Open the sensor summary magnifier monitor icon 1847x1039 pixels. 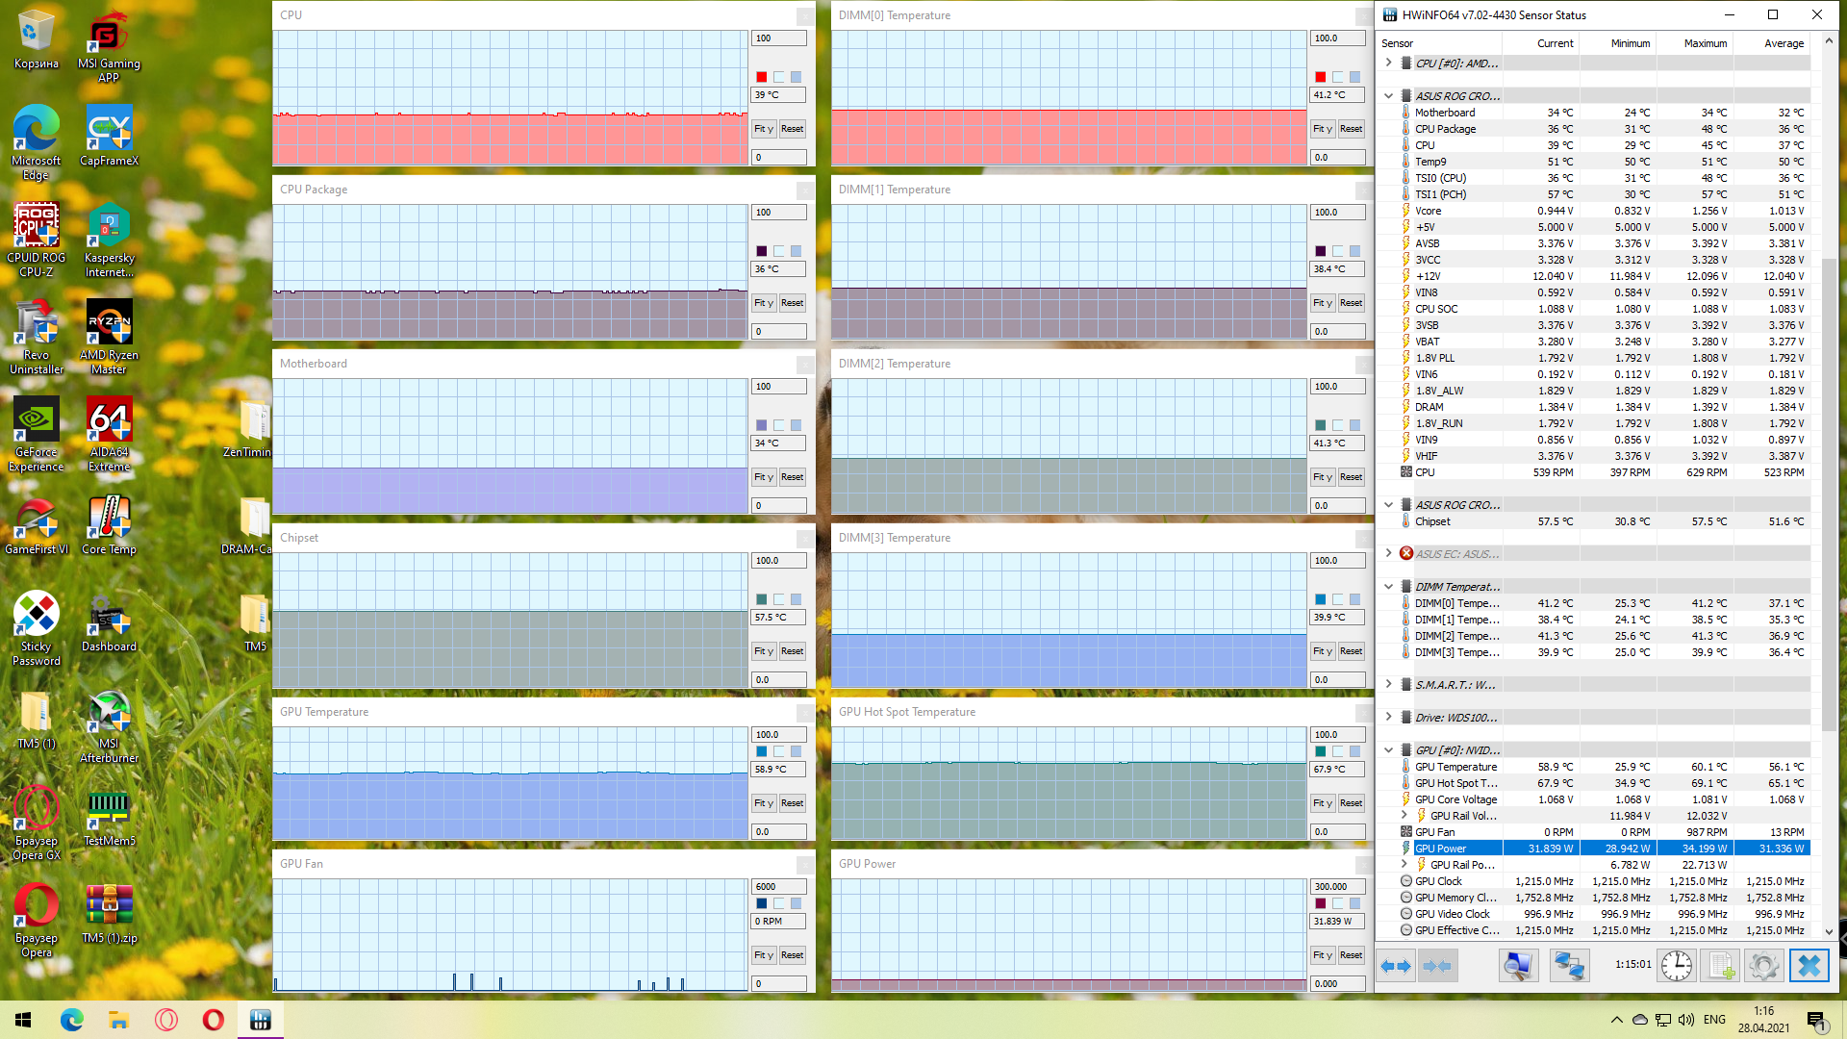1518,966
